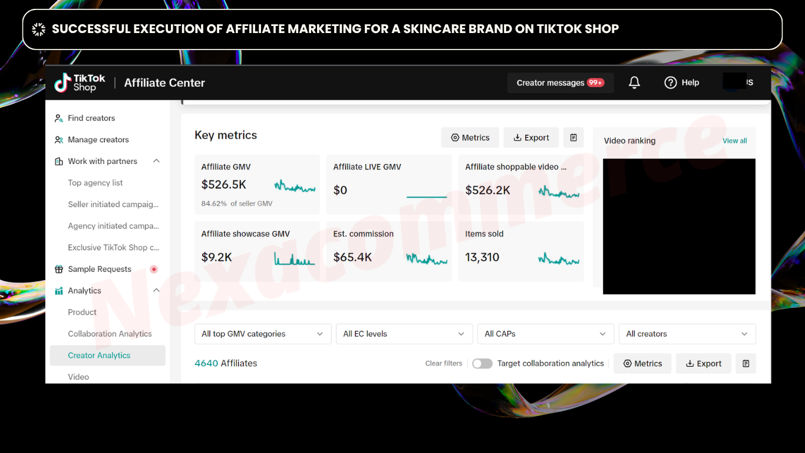The image size is (805, 453).
Task: Click the document icon beside Key metrics Export
Action: click(x=573, y=137)
